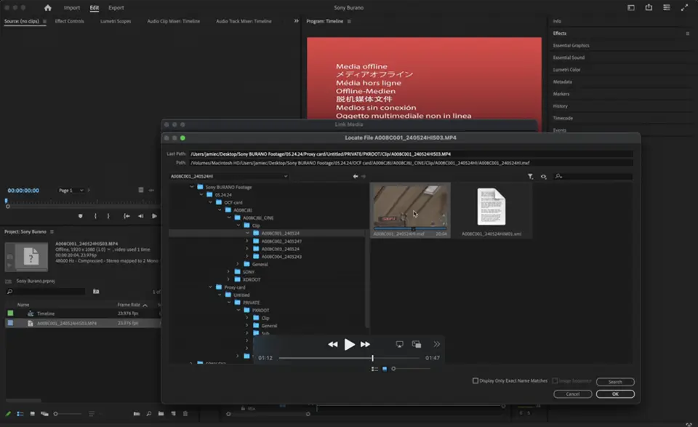
Task: Enable Display Only Exact Name Matches checkbox
Action: 476,380
